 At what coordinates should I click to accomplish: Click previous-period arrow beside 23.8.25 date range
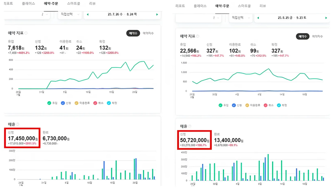(x=258, y=18)
